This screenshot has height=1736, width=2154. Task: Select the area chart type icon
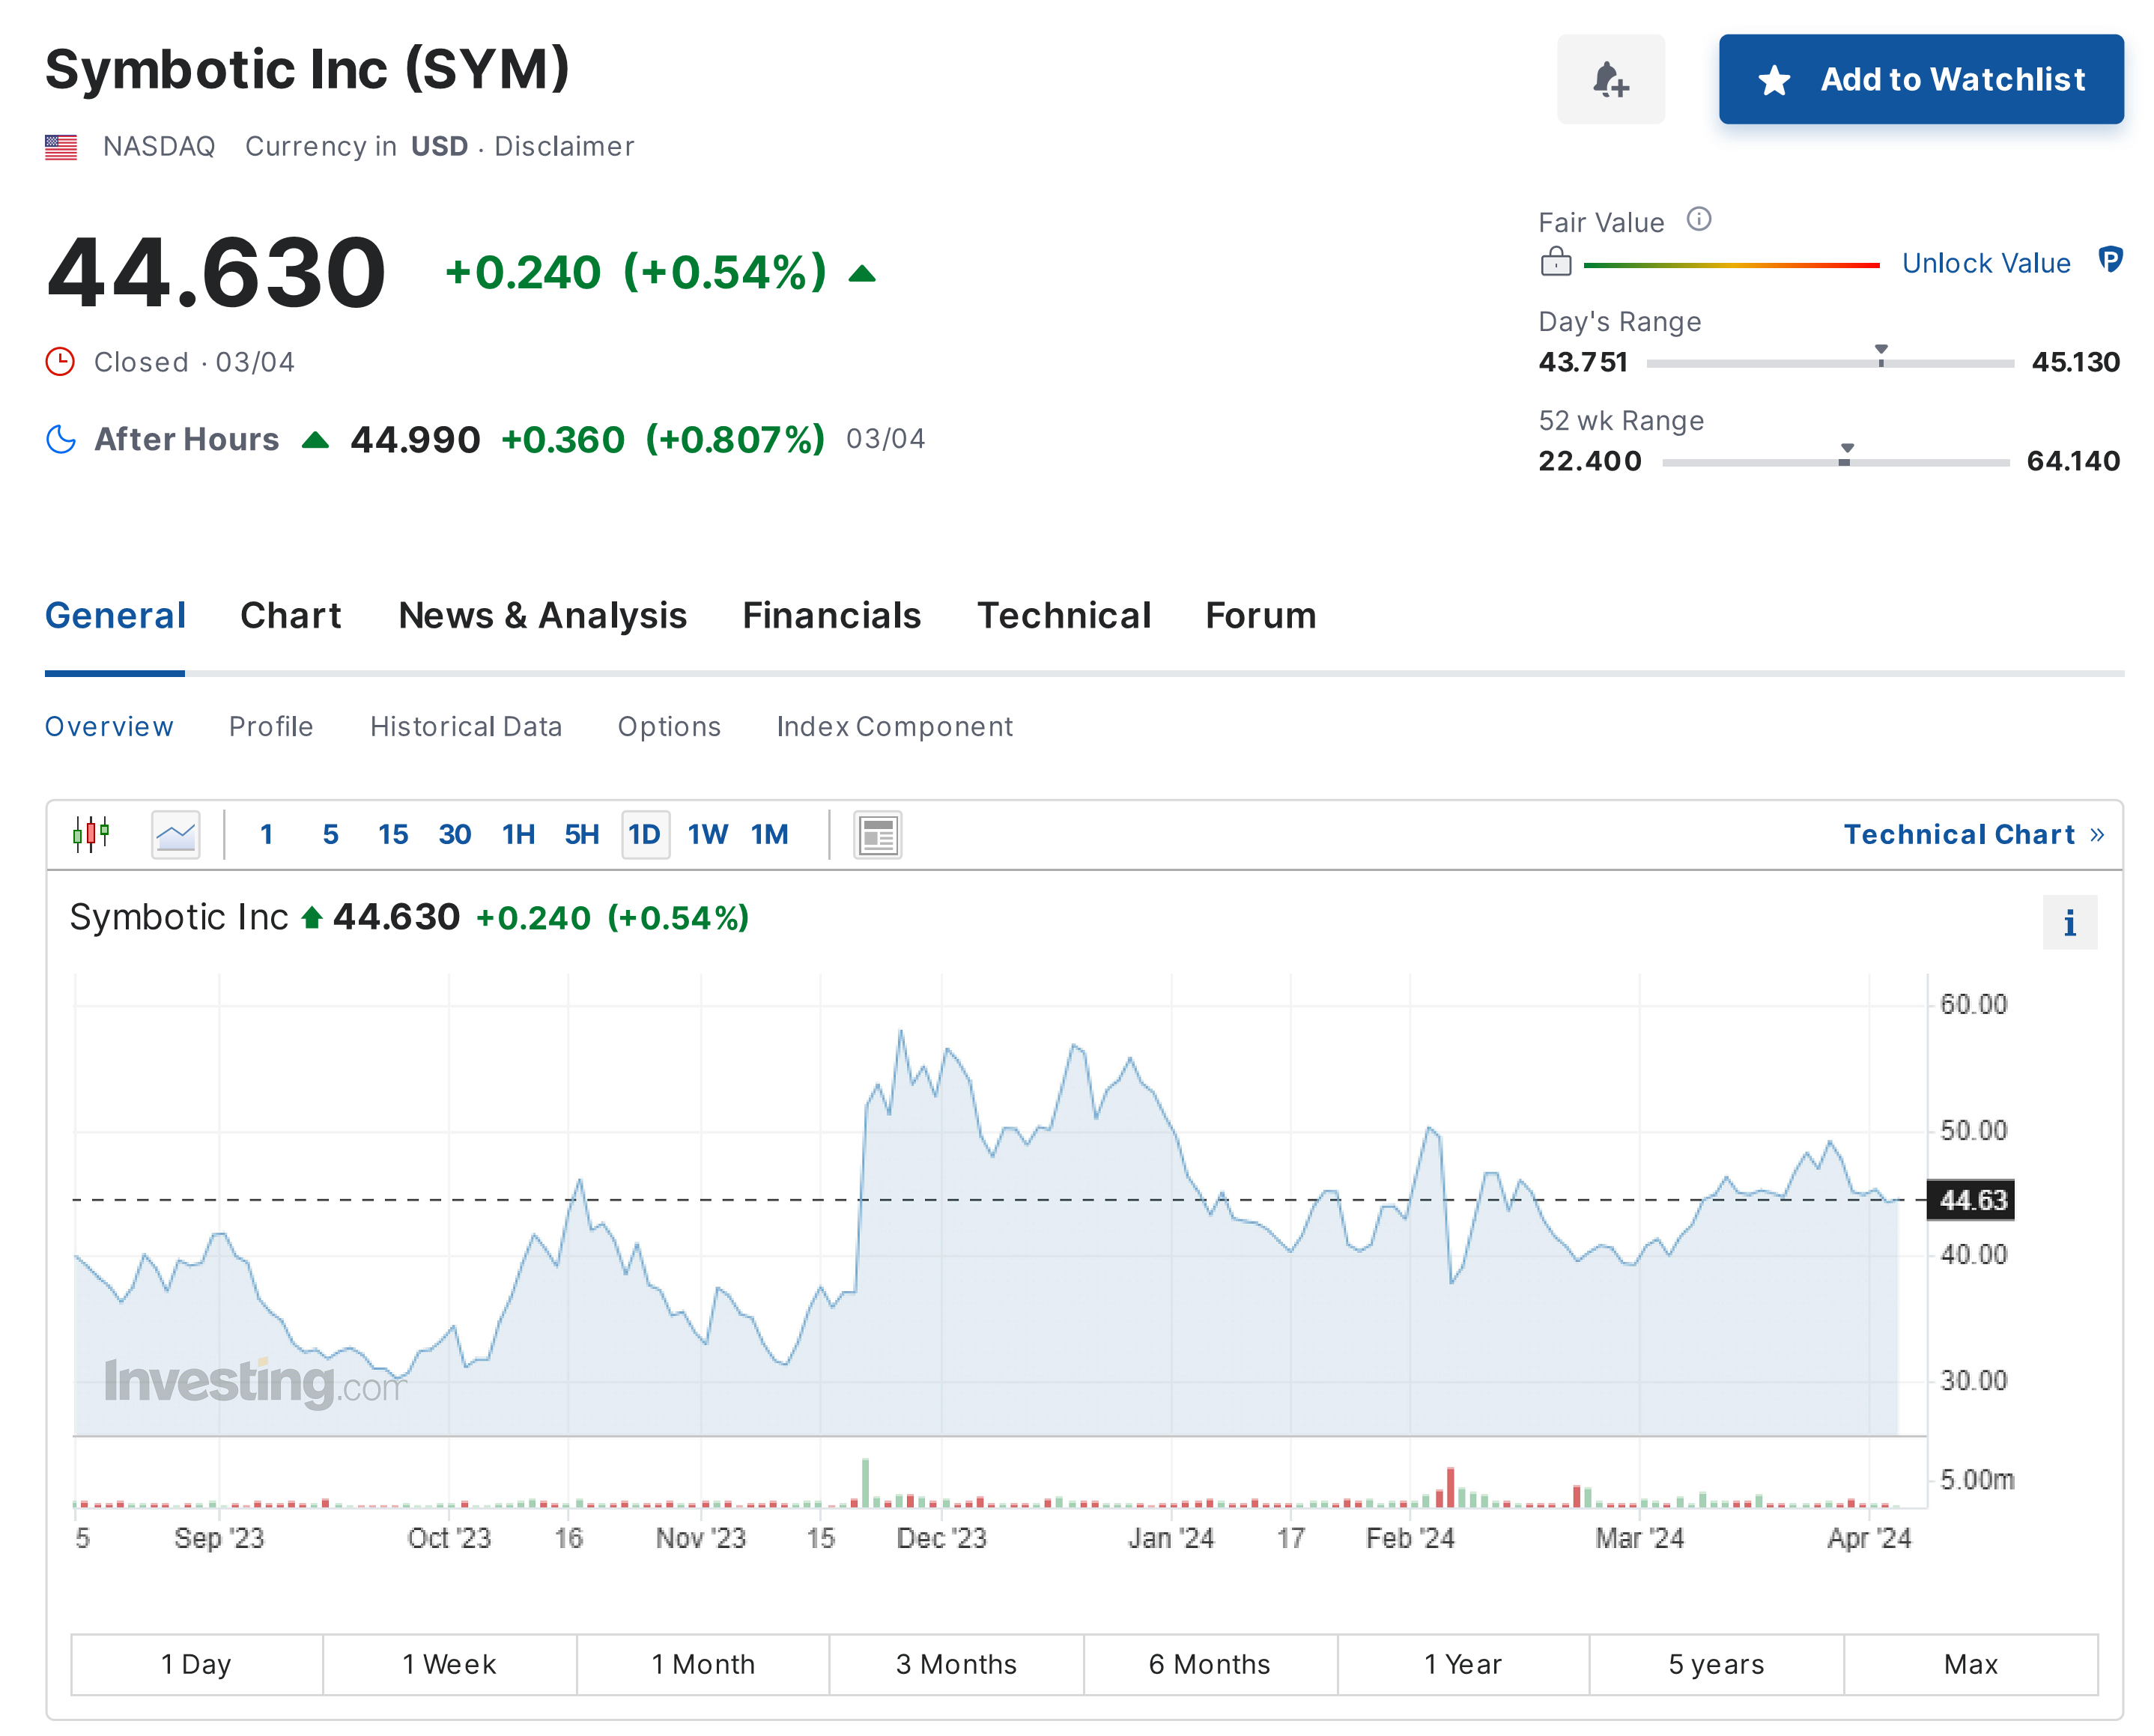(x=176, y=834)
